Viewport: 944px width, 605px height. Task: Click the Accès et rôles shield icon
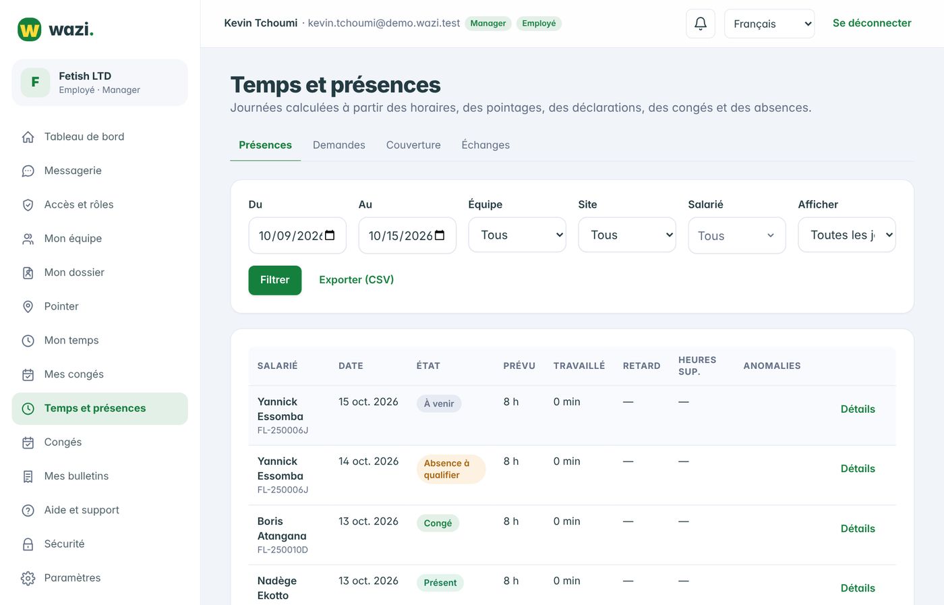point(28,205)
